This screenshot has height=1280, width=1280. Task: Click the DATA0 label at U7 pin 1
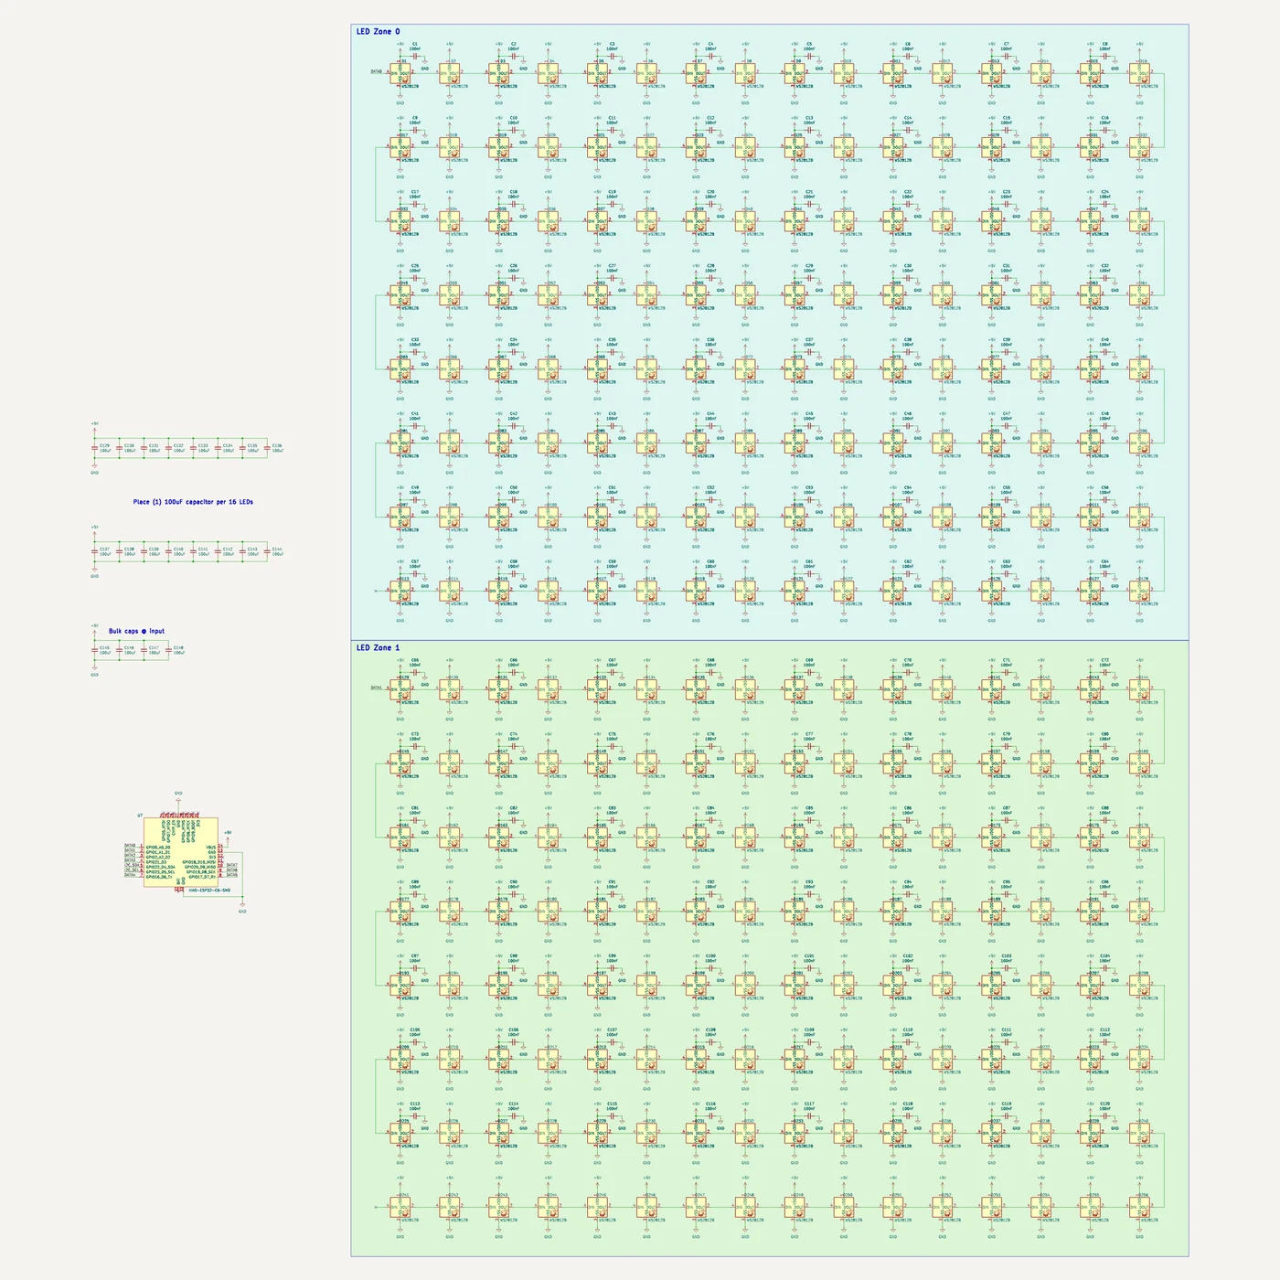pyautogui.click(x=130, y=846)
